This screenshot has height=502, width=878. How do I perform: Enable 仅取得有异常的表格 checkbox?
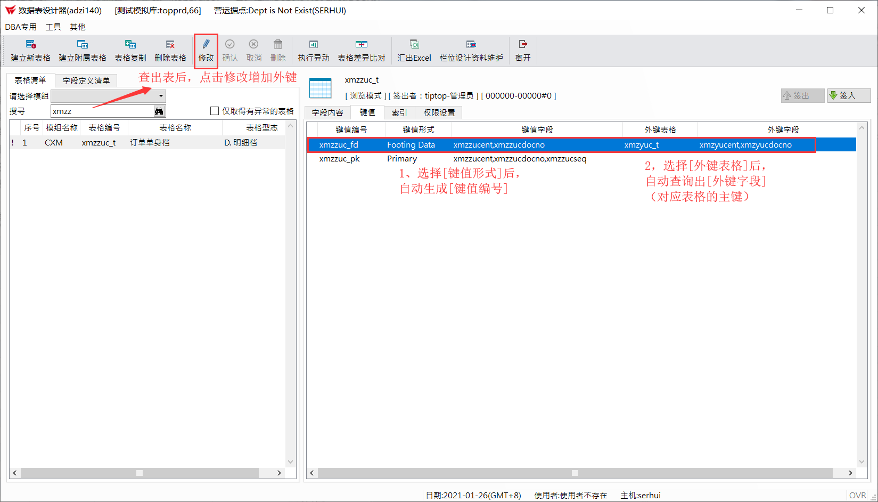click(x=215, y=111)
